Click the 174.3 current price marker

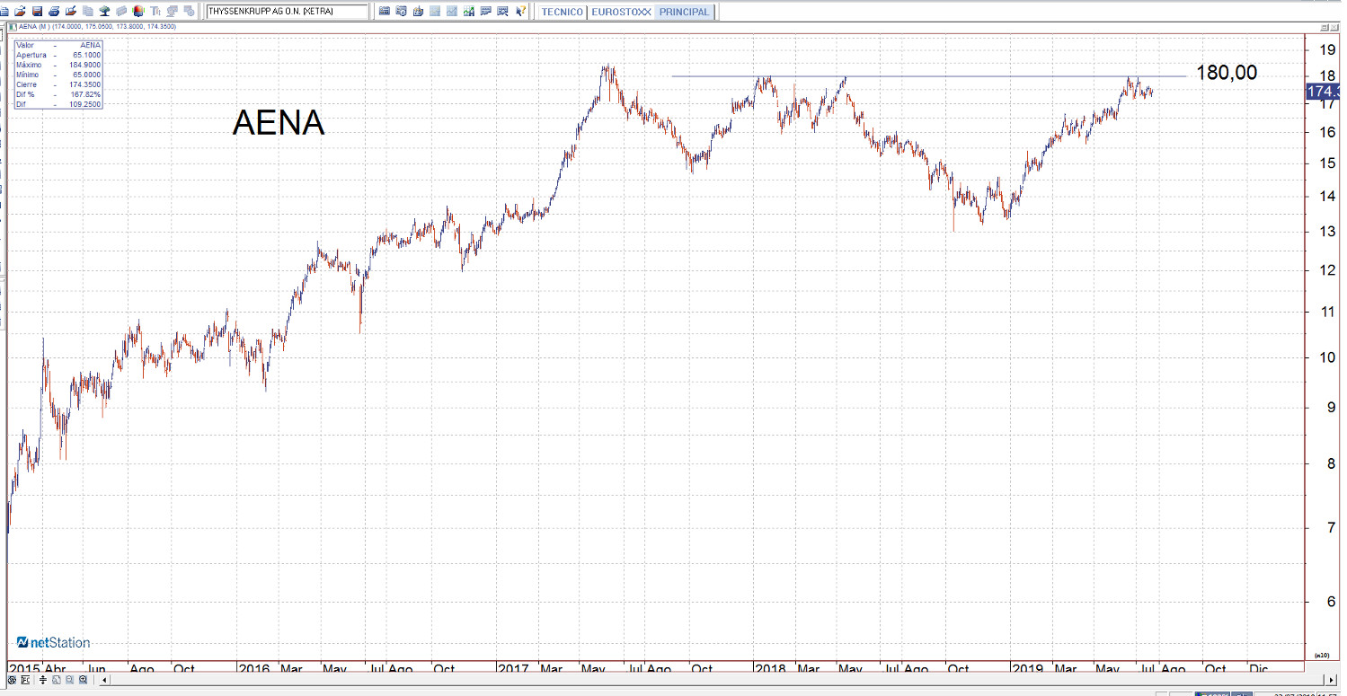1323,92
